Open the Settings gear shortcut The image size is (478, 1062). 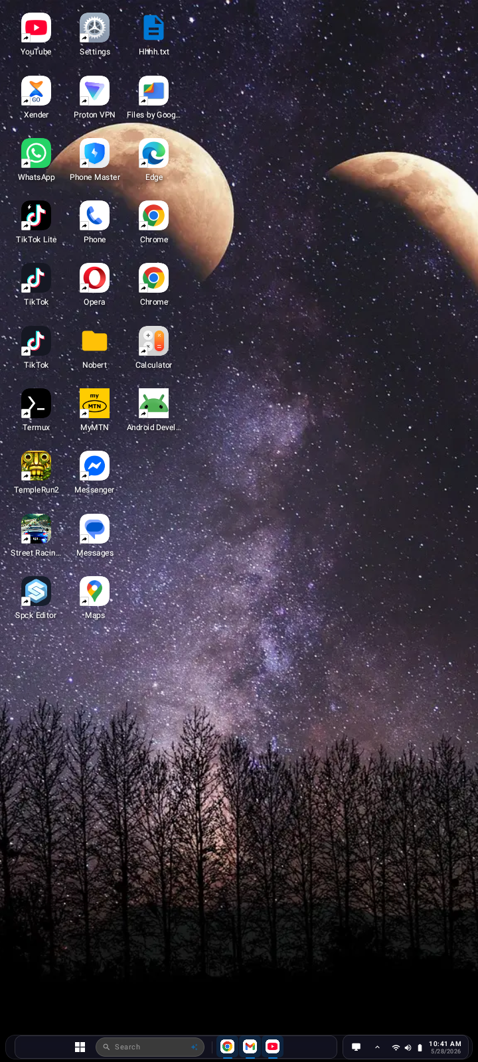coord(94,29)
